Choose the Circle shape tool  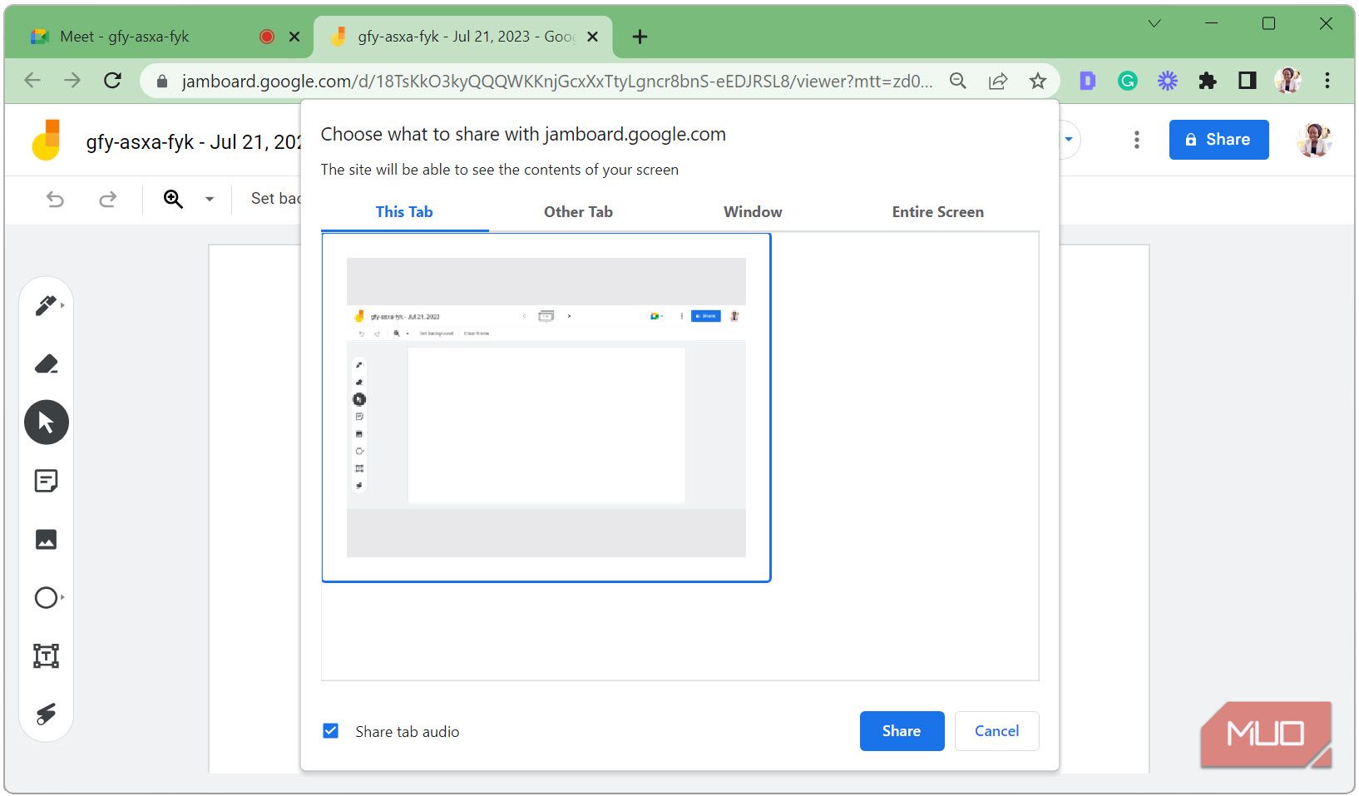[47, 597]
